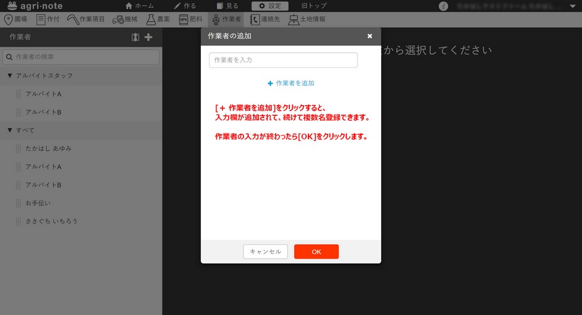Open the cropping (作付) document icon
The width and height of the screenshot is (582, 315).
coord(41,19)
